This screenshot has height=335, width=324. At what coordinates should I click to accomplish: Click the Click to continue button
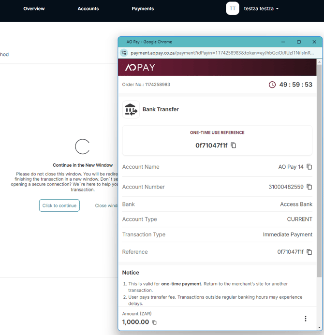59,205
